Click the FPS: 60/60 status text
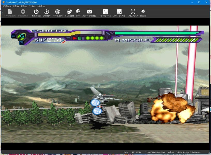 136,152
